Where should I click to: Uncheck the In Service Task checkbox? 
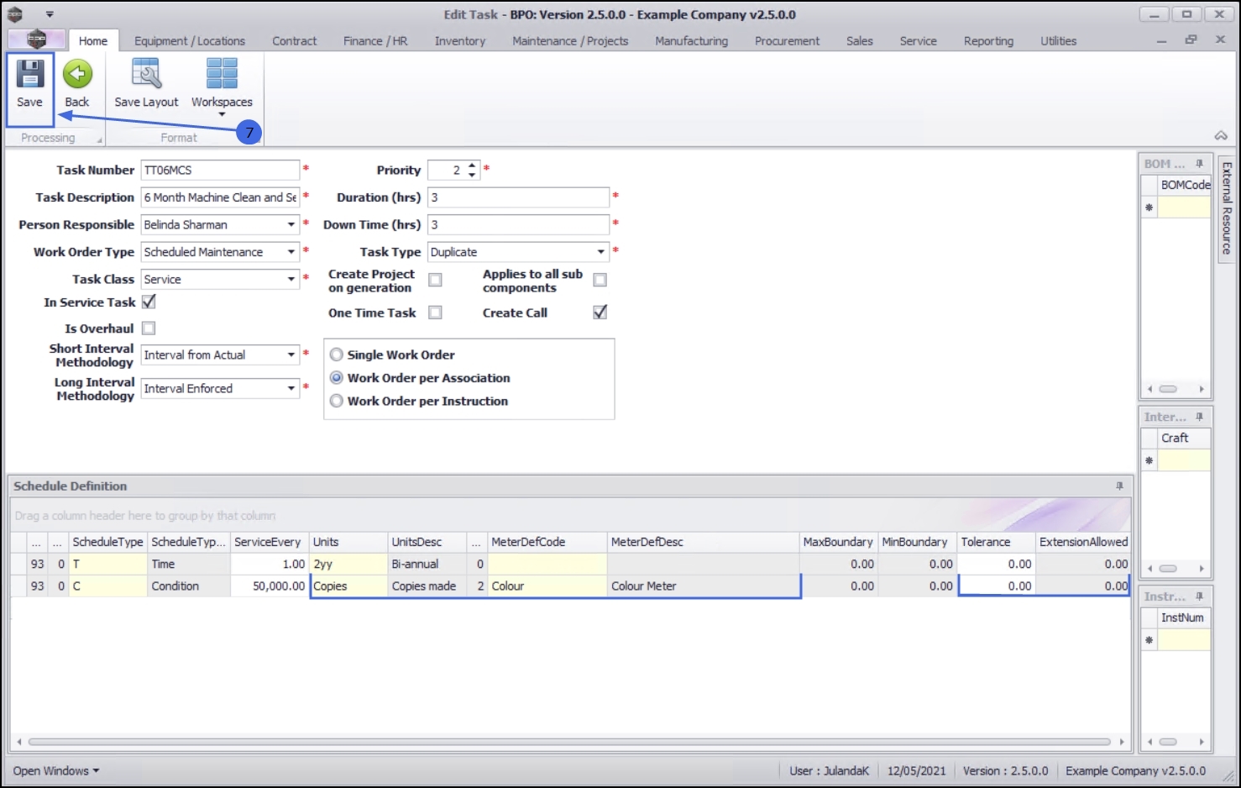coord(149,302)
